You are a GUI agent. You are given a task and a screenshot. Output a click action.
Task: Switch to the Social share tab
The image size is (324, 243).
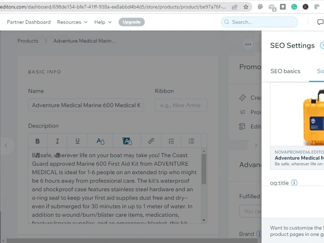pyautogui.click(x=320, y=71)
